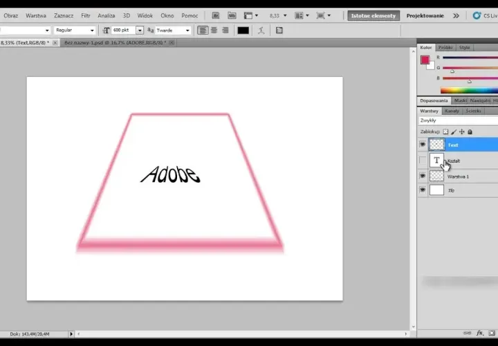Viewport: 498px width, 346px height.
Task: Open the warped text tool
Action: click(261, 30)
